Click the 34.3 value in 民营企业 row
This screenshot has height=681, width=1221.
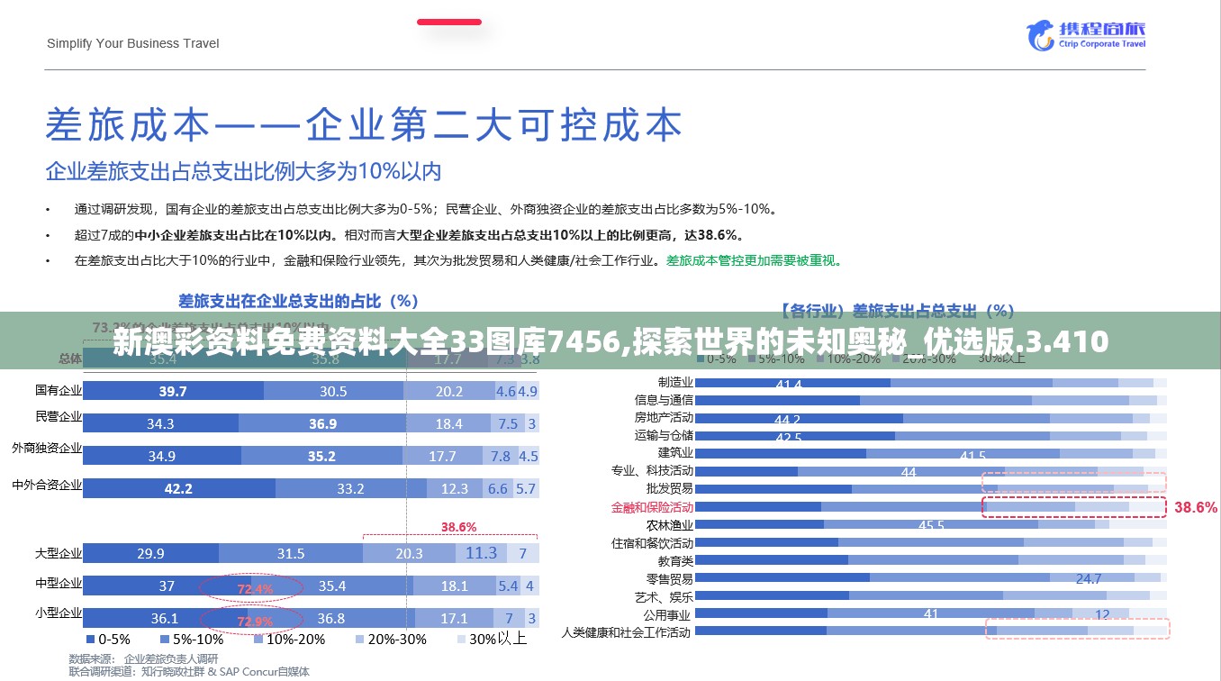click(x=160, y=423)
